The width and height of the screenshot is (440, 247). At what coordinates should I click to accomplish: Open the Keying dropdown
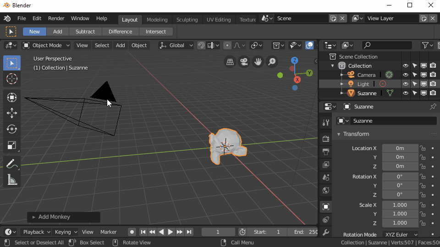(66, 232)
